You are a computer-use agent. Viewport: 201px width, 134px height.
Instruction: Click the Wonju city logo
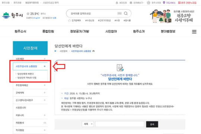(x=12, y=15)
